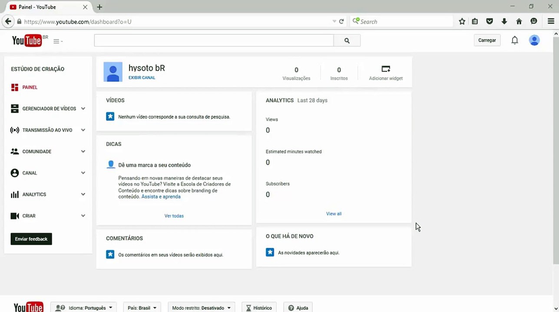
Task: Click the Transmissão ao Vivo broadcast icon
Action: tap(15, 130)
